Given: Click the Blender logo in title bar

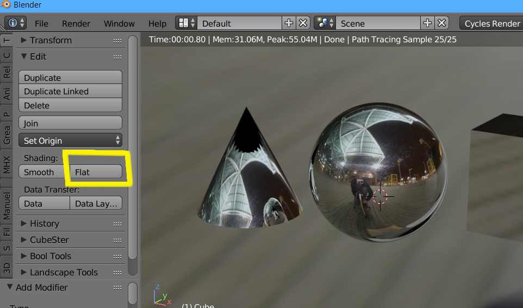Looking at the screenshot, I should tap(5, 5).
